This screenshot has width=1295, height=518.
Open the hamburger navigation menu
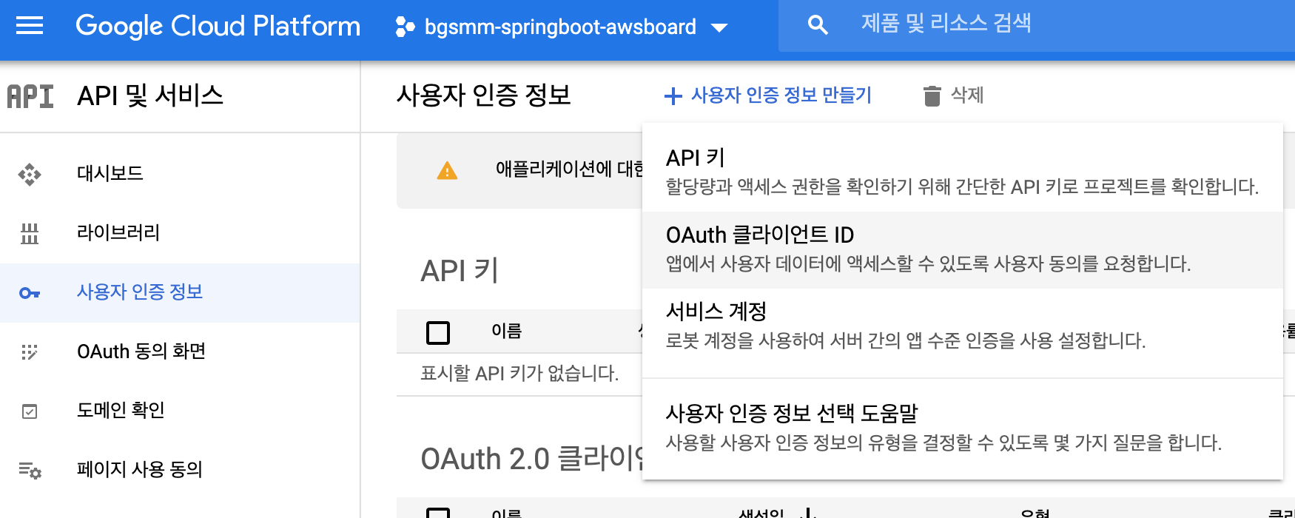pyautogui.click(x=30, y=26)
